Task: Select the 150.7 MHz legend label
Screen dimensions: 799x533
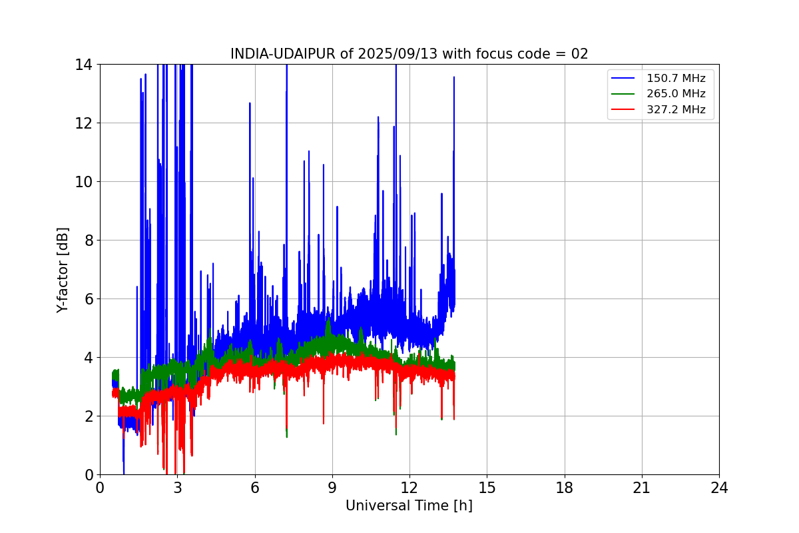Action: (x=676, y=78)
